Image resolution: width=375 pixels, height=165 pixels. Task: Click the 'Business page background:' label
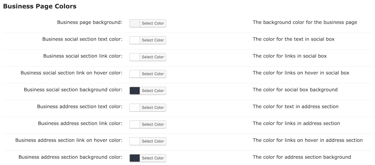pos(89,22)
